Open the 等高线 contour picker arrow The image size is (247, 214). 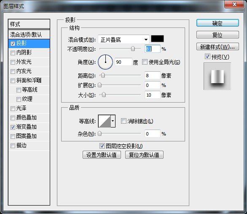point(113,121)
